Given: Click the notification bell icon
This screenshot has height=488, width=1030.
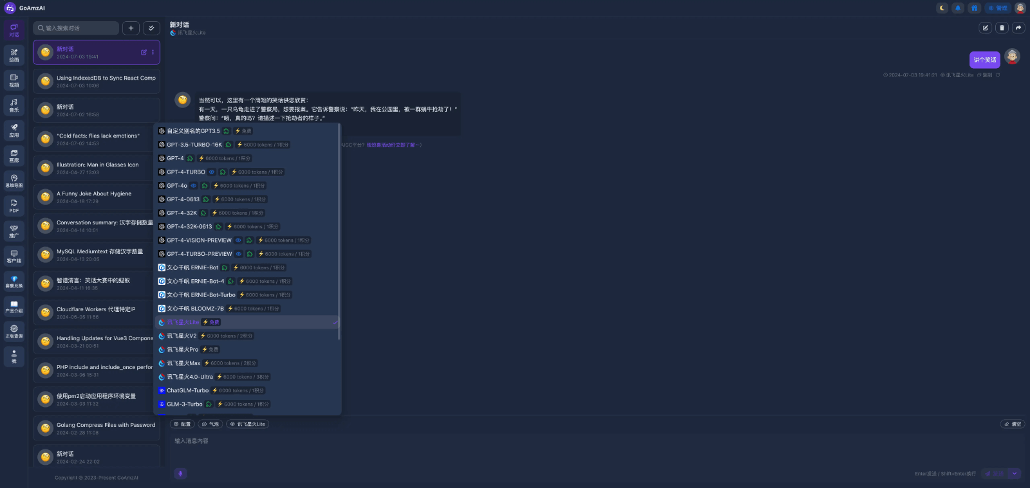Looking at the screenshot, I should point(958,8).
